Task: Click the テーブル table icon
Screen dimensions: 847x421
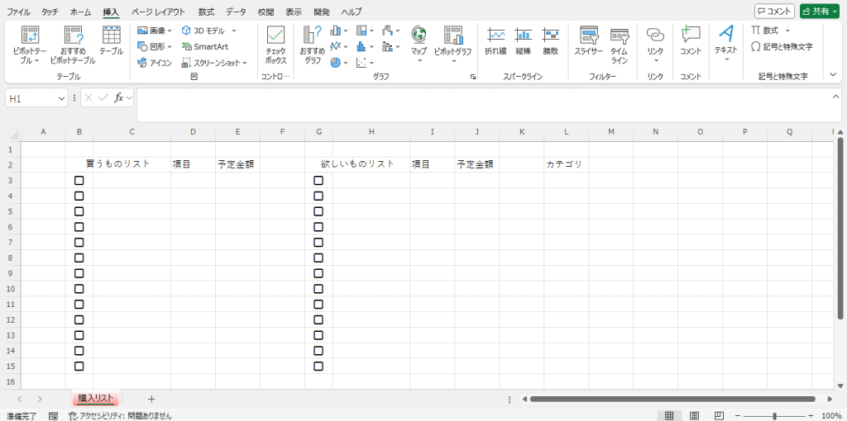Action: [x=111, y=35]
